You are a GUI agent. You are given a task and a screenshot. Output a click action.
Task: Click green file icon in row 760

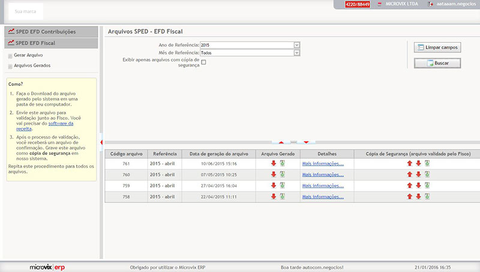click(x=282, y=175)
